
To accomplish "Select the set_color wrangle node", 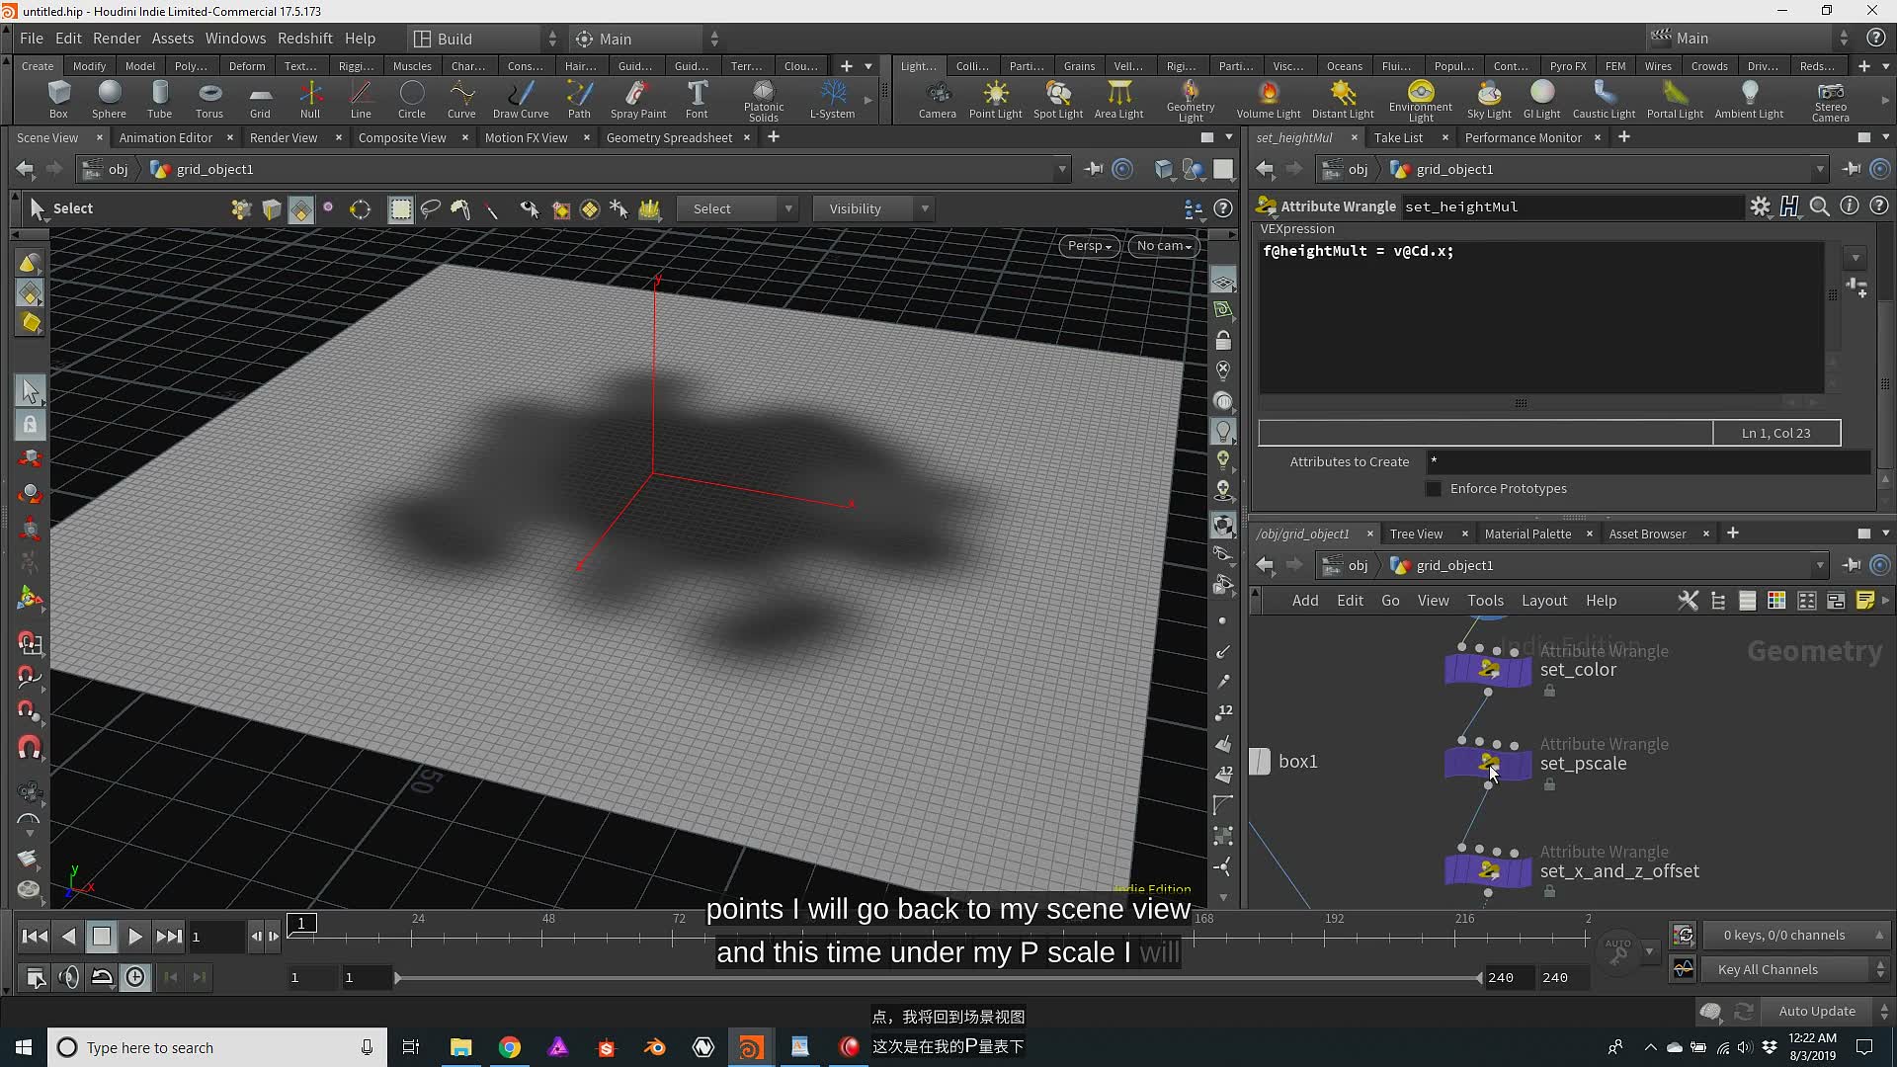I will 1487,670.
